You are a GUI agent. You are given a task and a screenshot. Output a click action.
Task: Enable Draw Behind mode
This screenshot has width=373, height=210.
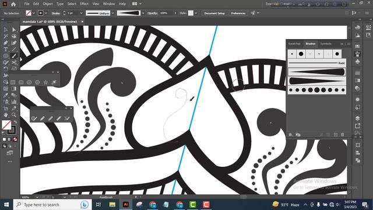tap(10, 146)
